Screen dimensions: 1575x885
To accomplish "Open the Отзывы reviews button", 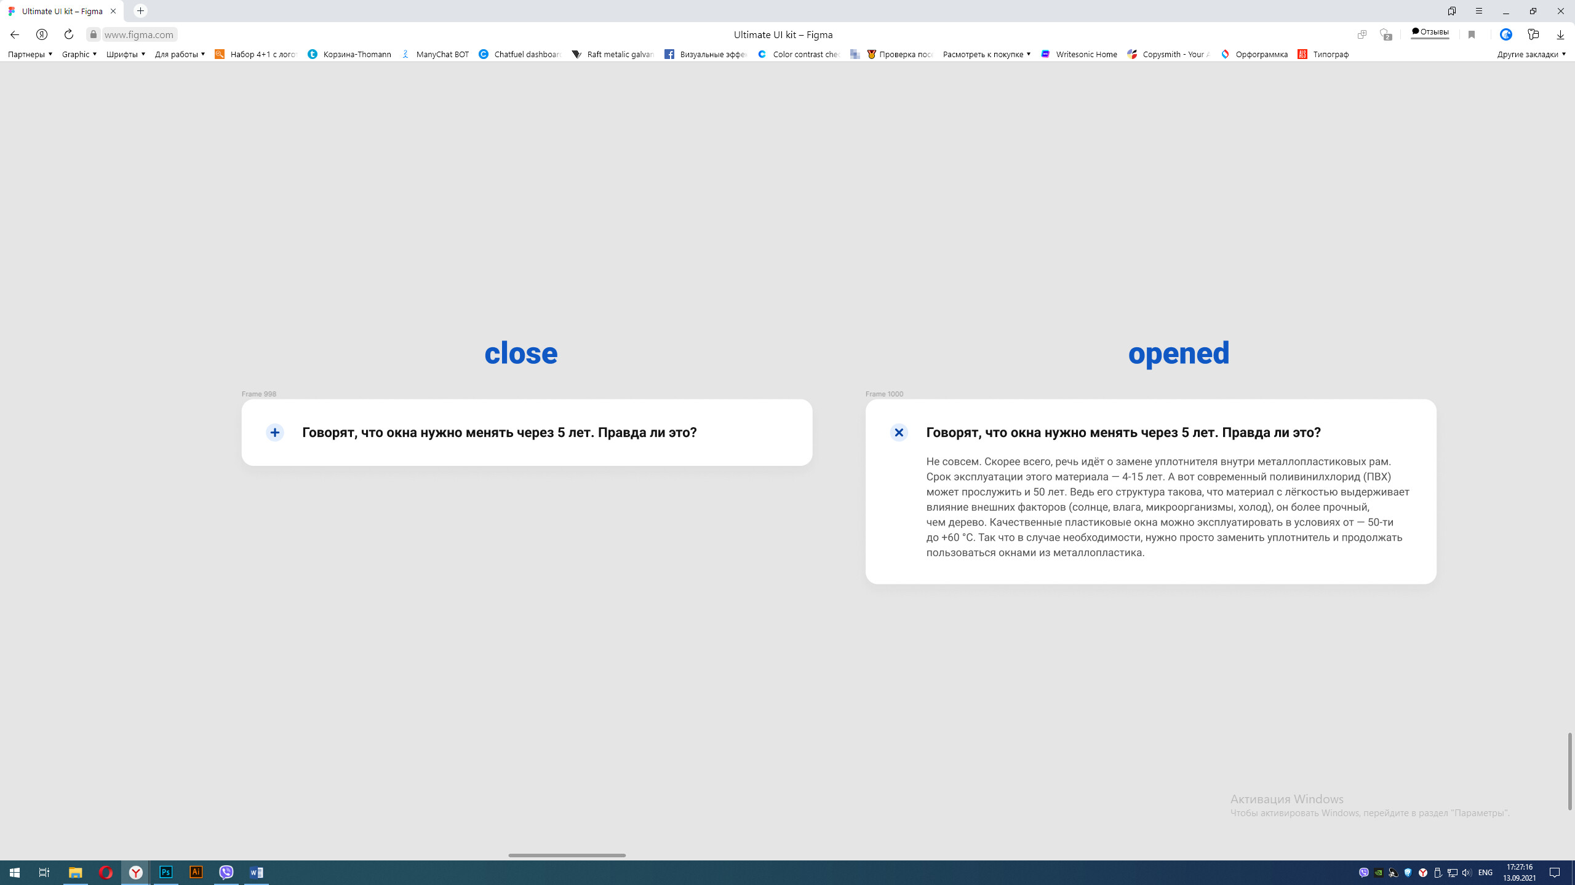I will pos(1430,32).
